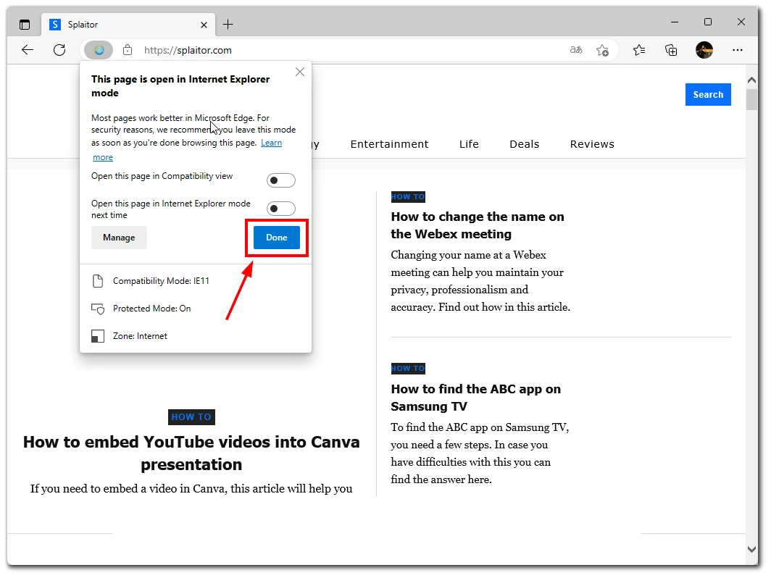Viewport: 771px width, 578px height.
Task: Click the scrollbar up arrow
Action: pyautogui.click(x=751, y=80)
